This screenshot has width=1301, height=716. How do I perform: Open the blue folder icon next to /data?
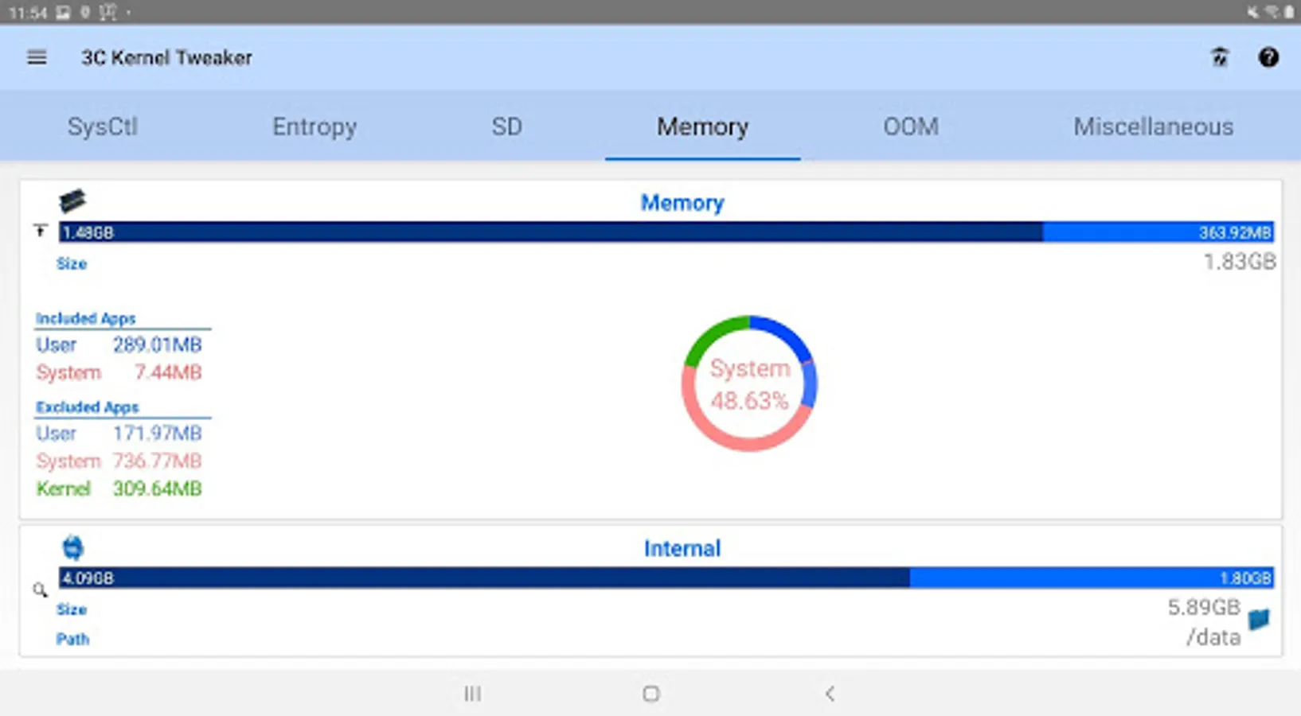pos(1259,619)
